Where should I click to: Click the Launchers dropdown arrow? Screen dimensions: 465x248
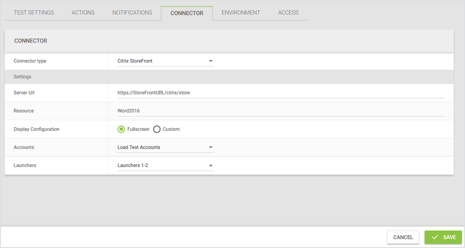pos(210,166)
